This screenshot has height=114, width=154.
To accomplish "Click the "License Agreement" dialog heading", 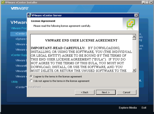I will (x=43, y=21).
